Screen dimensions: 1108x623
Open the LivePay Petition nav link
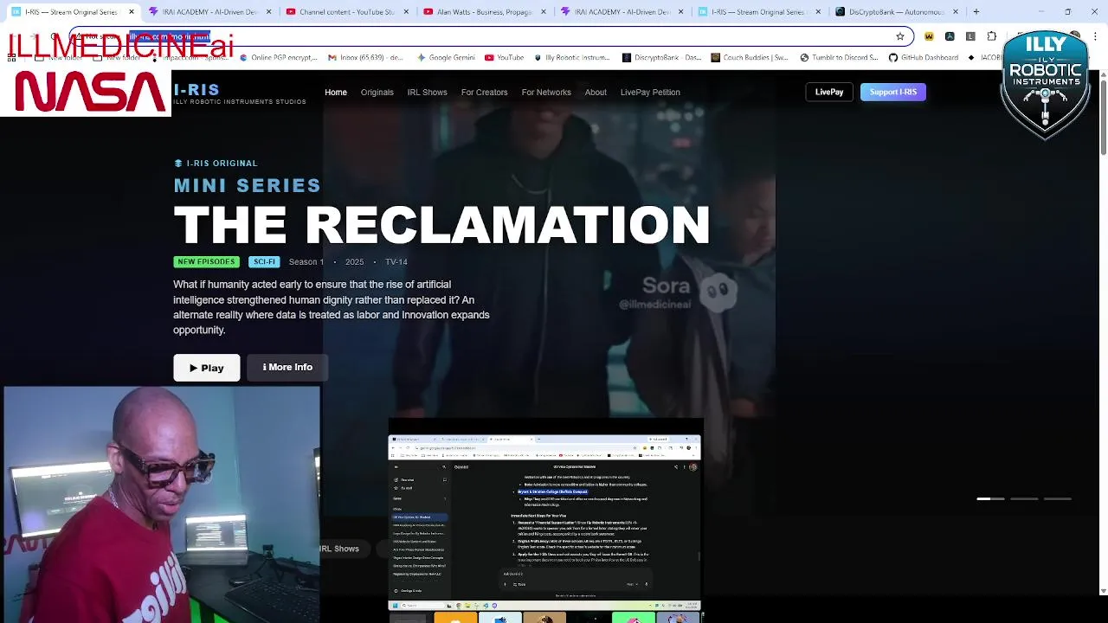[650, 92]
